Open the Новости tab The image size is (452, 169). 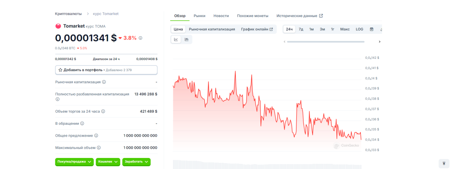(221, 16)
